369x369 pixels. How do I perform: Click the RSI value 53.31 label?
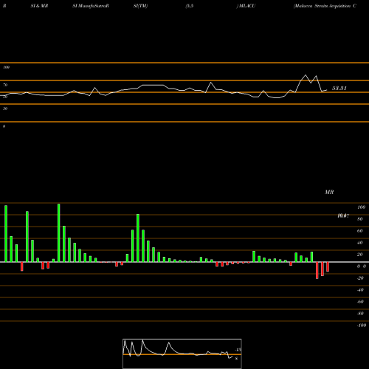(339, 89)
